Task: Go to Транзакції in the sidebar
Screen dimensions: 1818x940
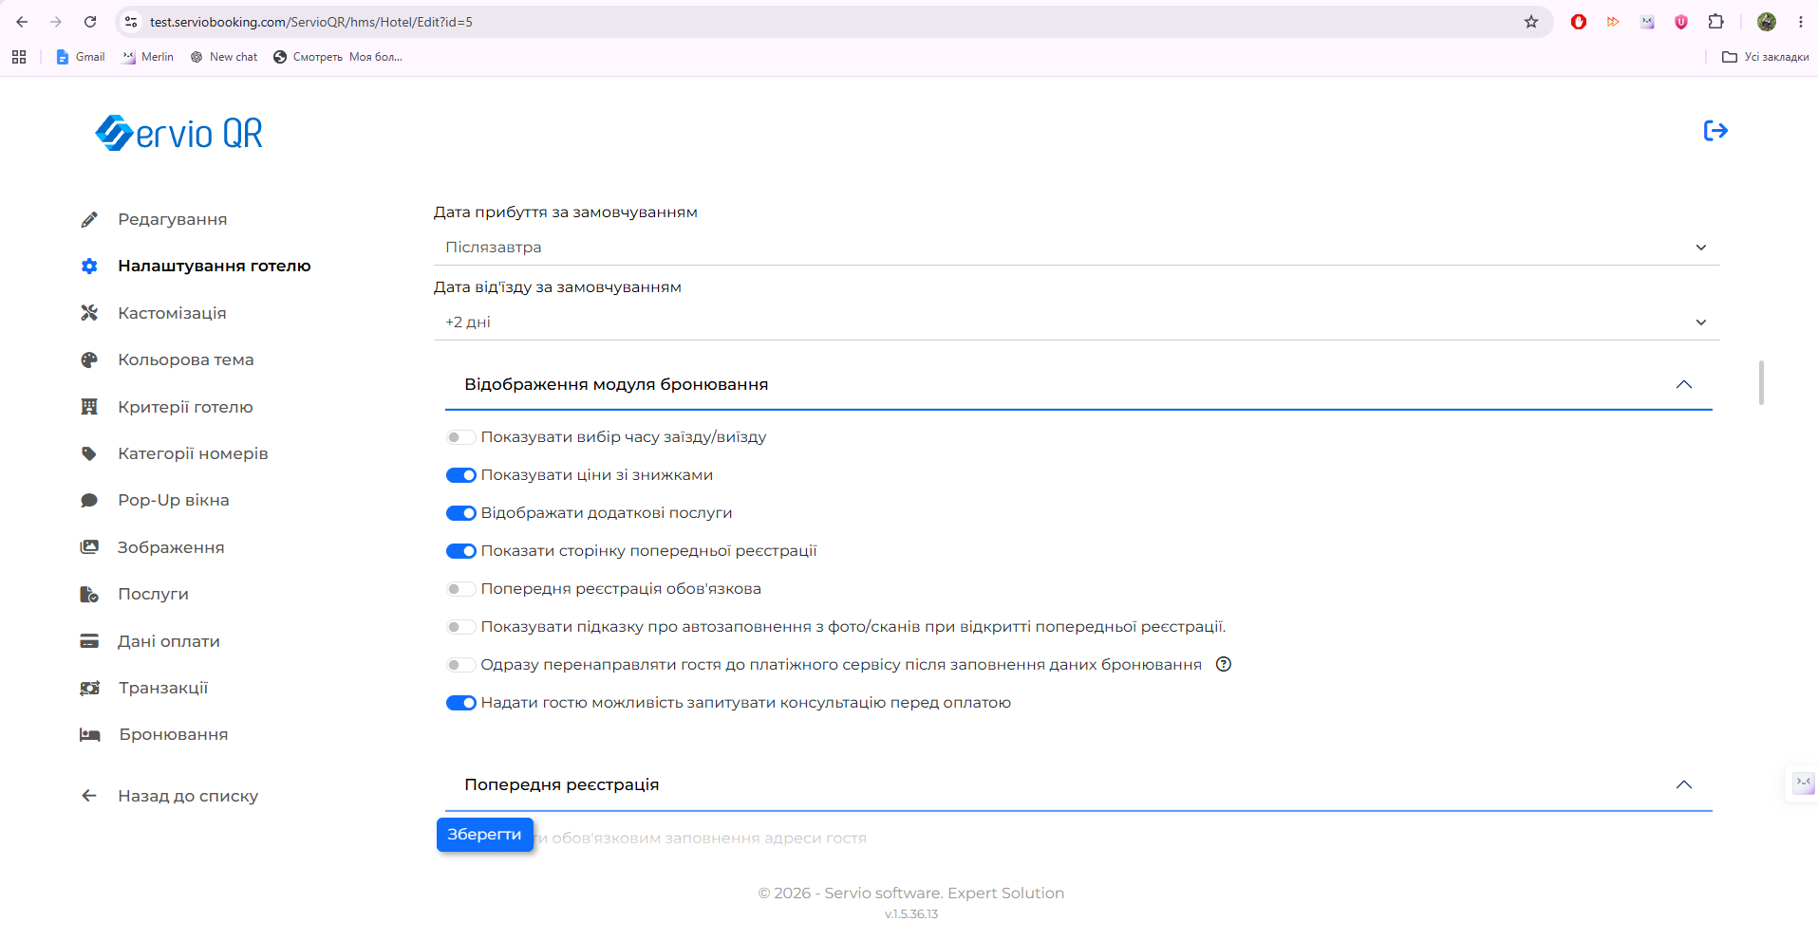Action: [163, 688]
